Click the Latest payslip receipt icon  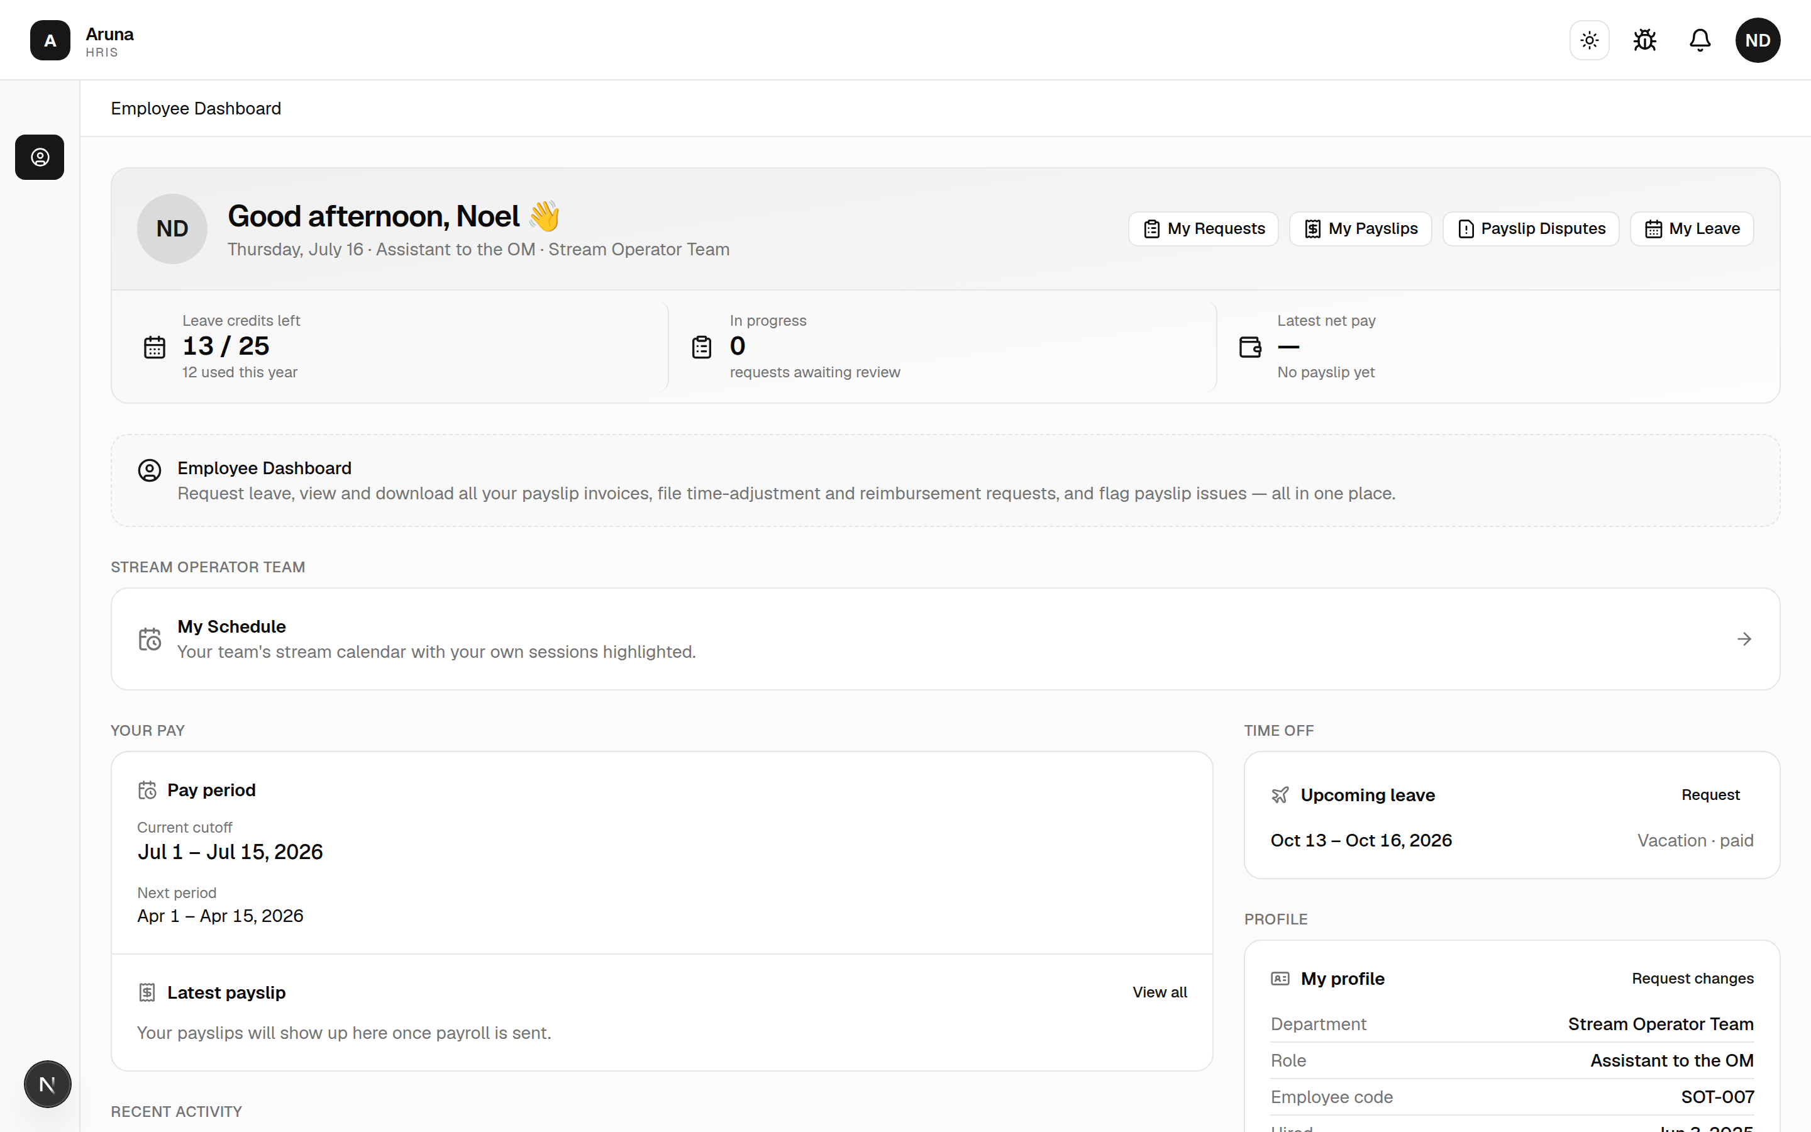coord(147,993)
